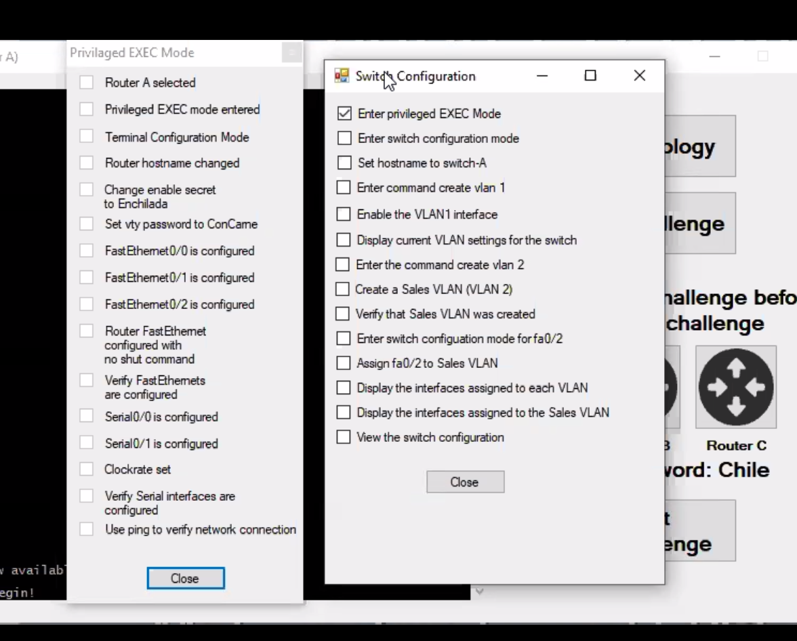Close Switch Configuration window via X

(640, 76)
